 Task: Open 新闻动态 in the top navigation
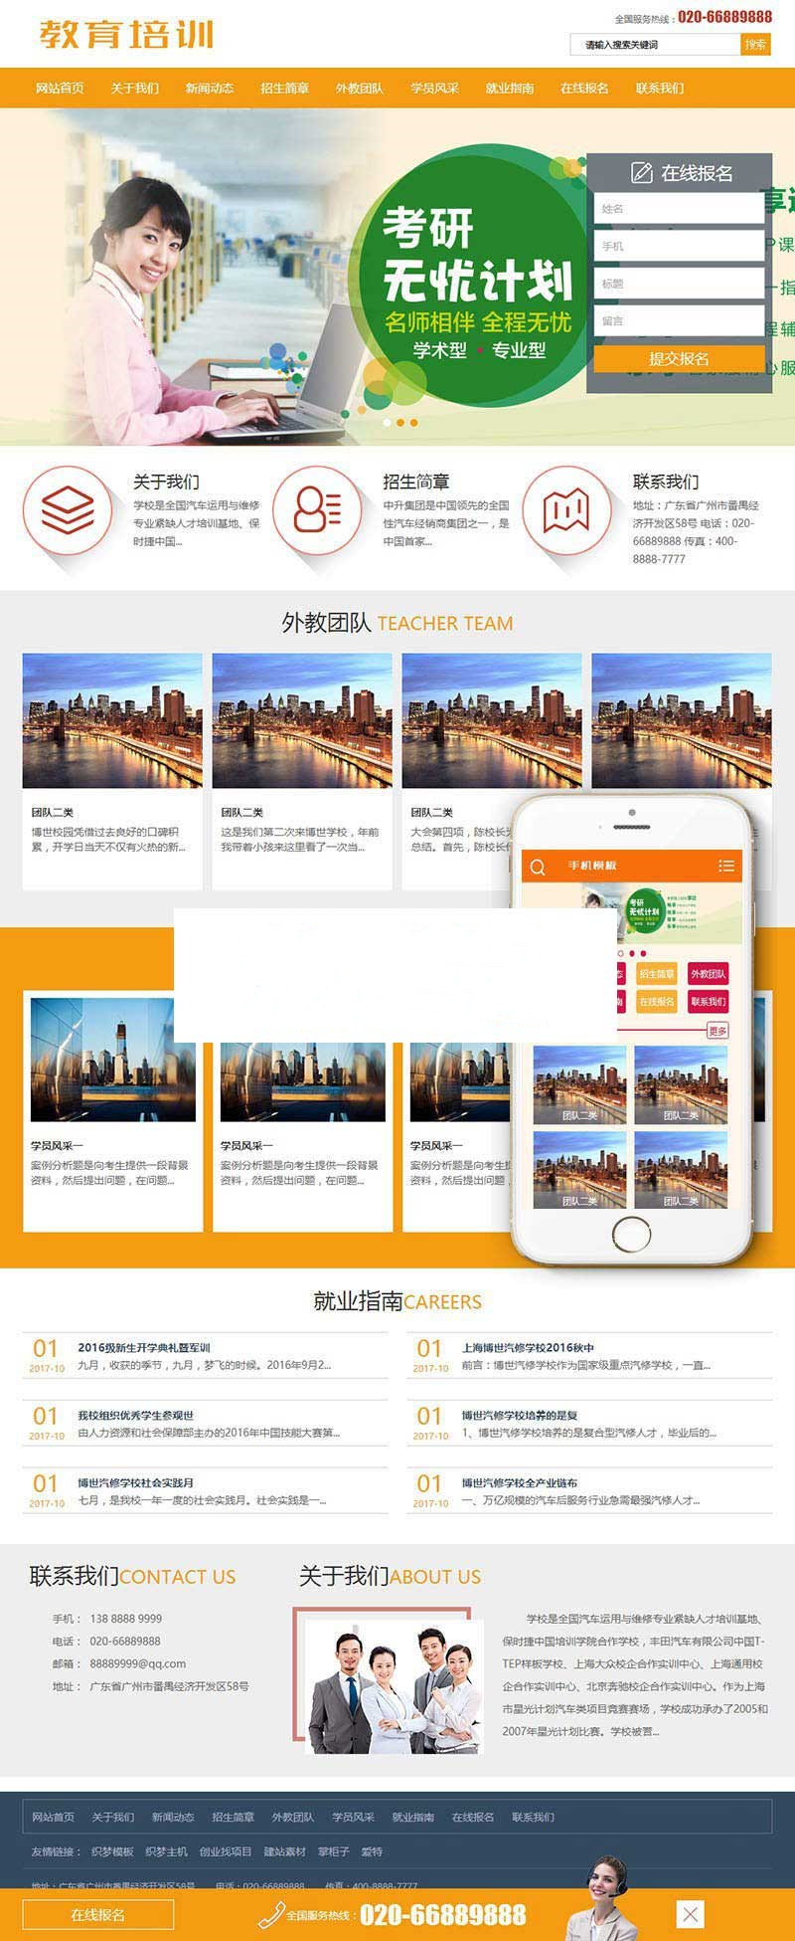210,89
